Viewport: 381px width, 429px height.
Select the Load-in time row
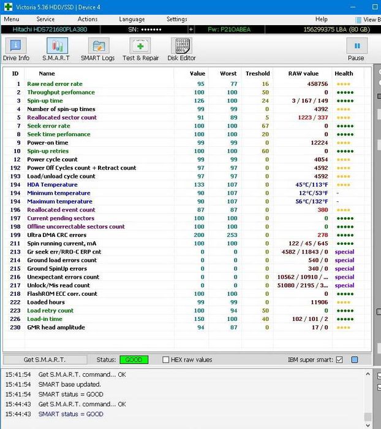click(187, 319)
